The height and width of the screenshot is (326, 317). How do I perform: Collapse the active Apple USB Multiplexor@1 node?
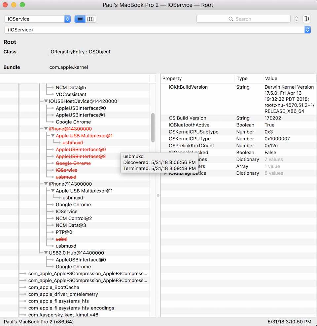[53, 191]
